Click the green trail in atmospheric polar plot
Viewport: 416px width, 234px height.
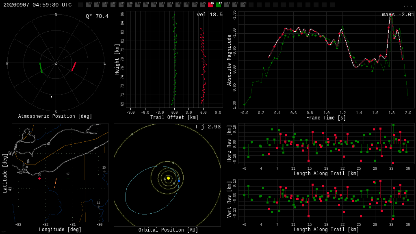coord(41,68)
